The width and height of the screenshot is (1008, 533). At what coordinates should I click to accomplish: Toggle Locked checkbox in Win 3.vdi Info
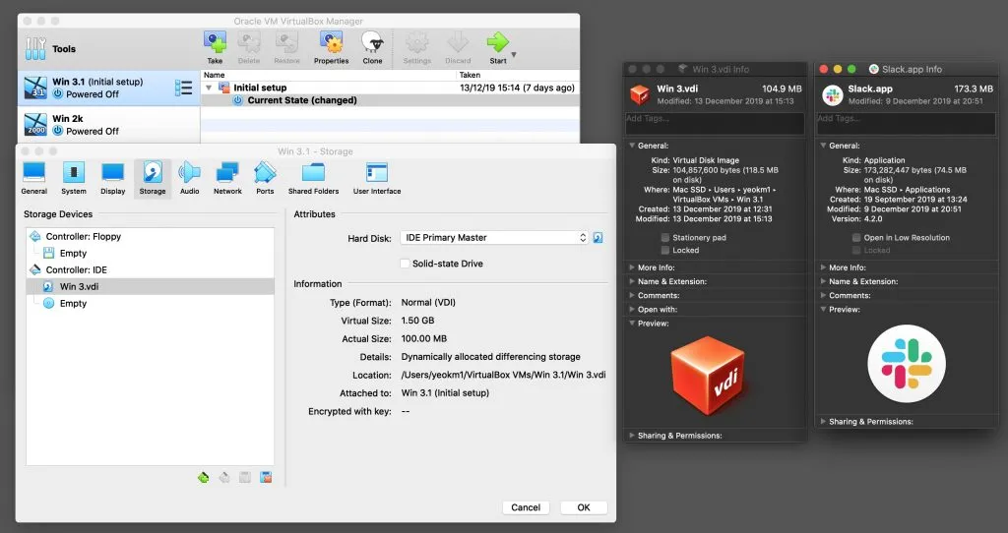coord(665,251)
